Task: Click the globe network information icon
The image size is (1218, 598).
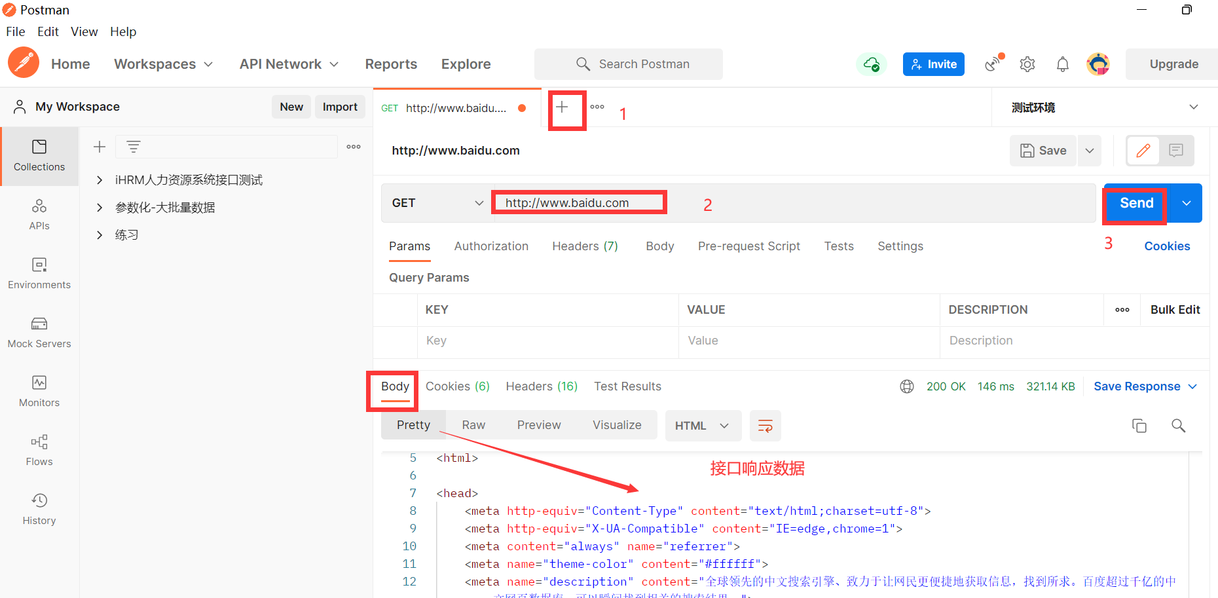Action: pos(907,386)
